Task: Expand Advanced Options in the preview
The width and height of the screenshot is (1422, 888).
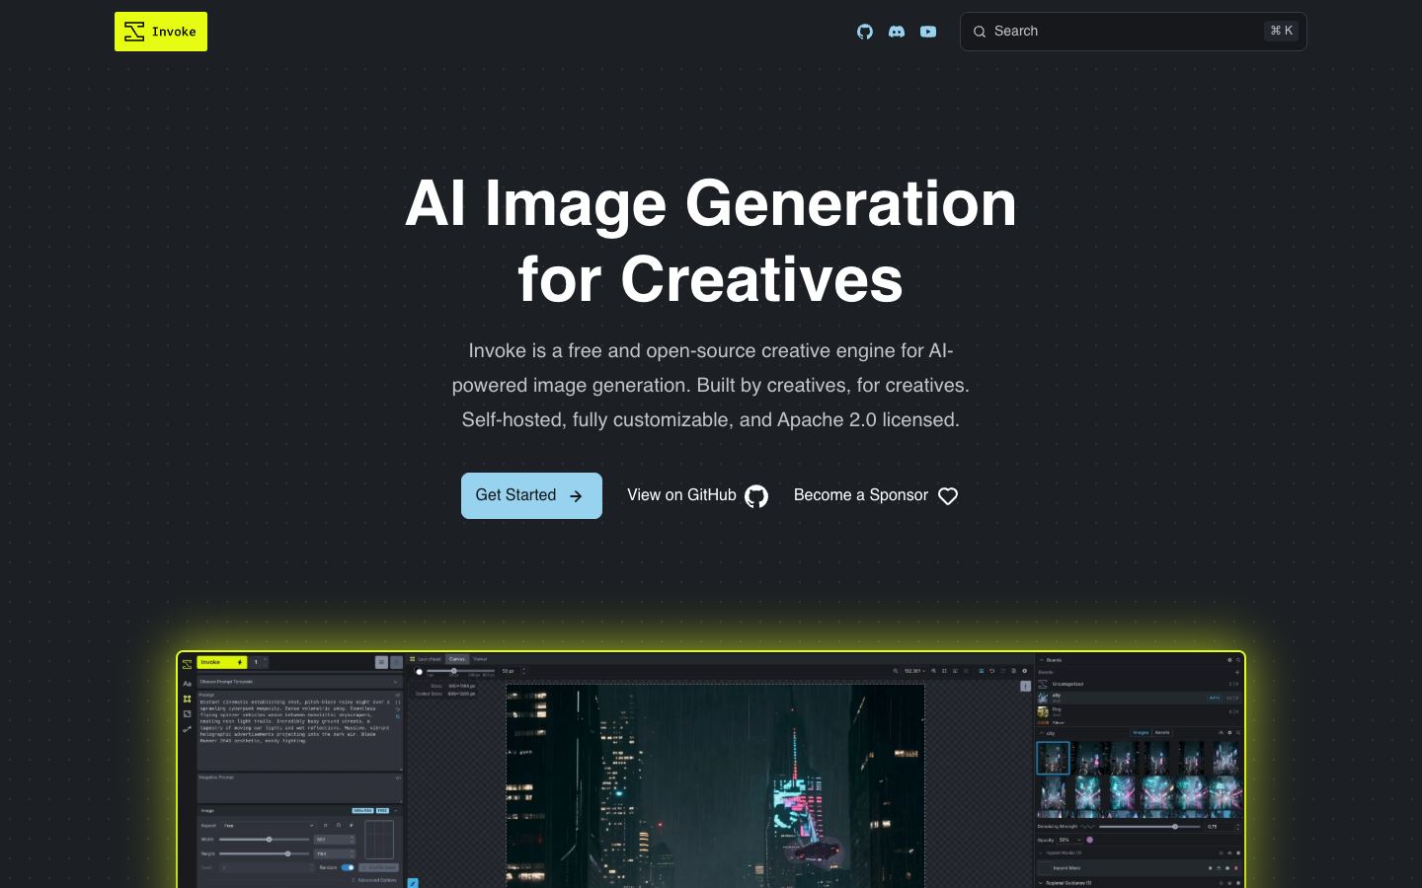Action: 375,880
